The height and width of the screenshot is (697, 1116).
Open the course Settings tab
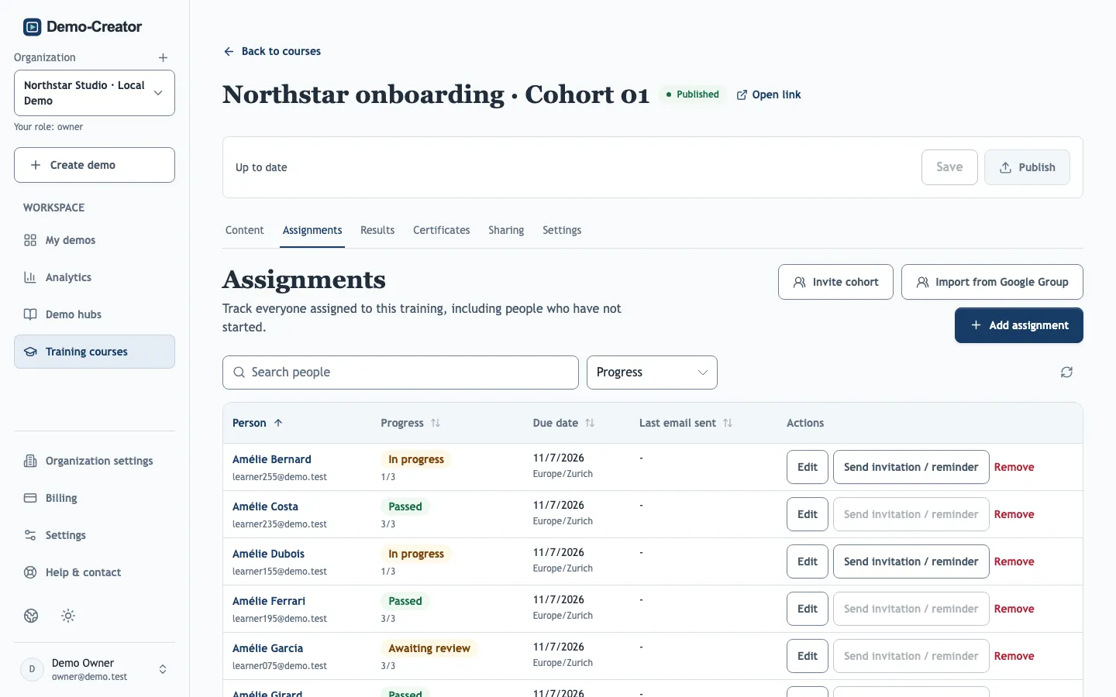pos(562,231)
